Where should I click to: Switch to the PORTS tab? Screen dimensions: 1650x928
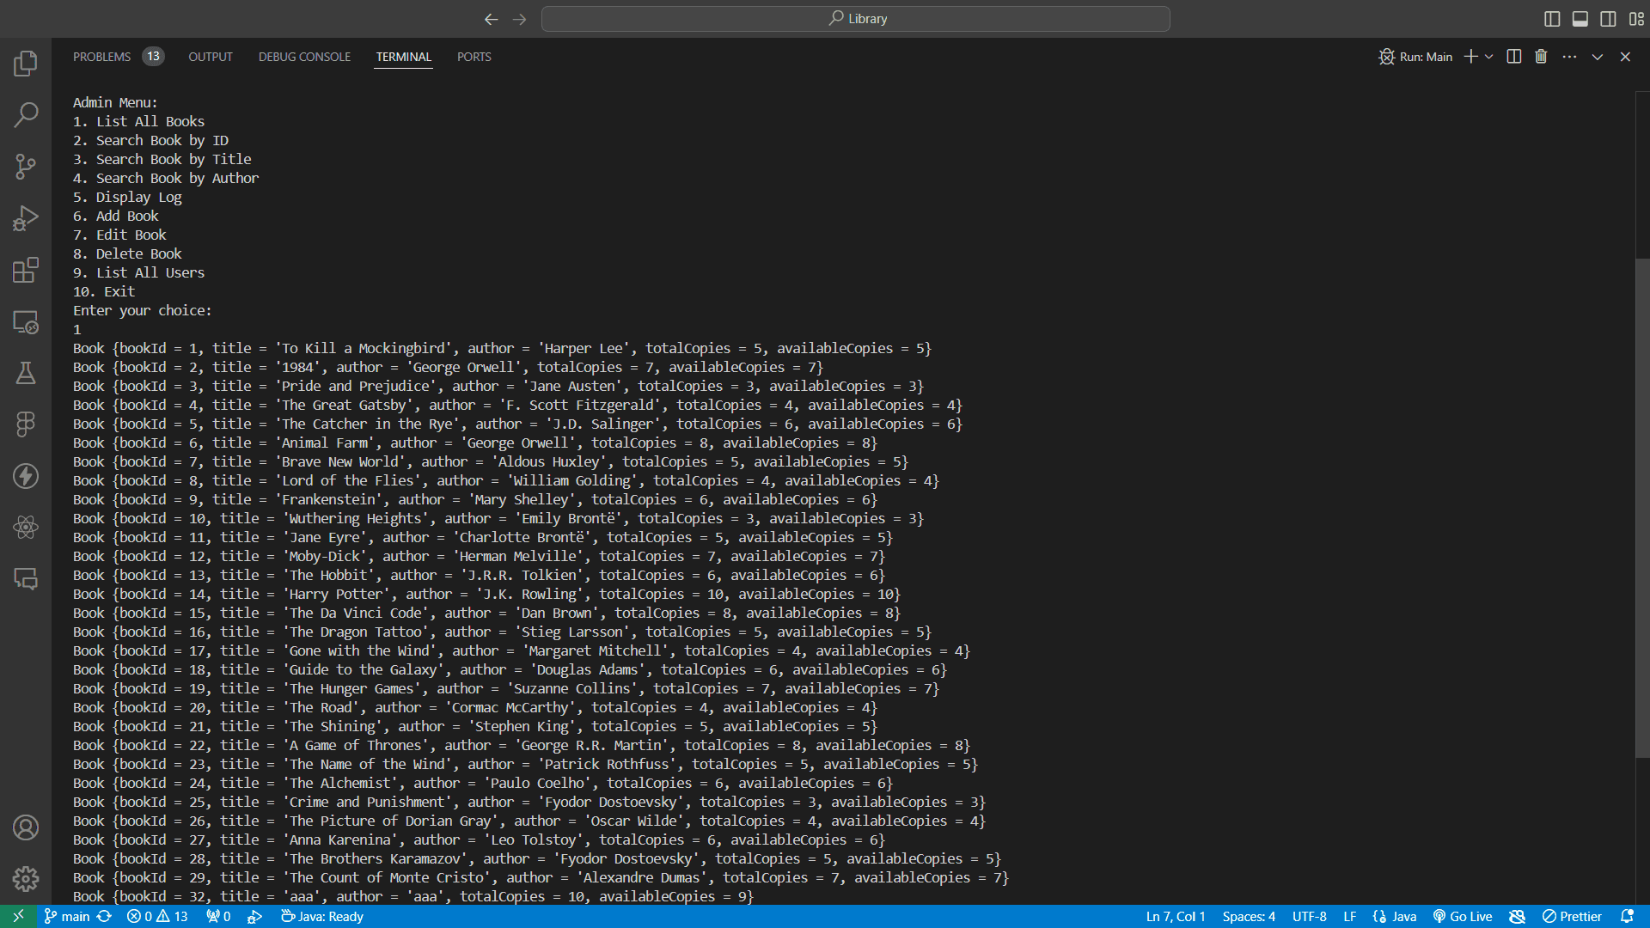474,57
